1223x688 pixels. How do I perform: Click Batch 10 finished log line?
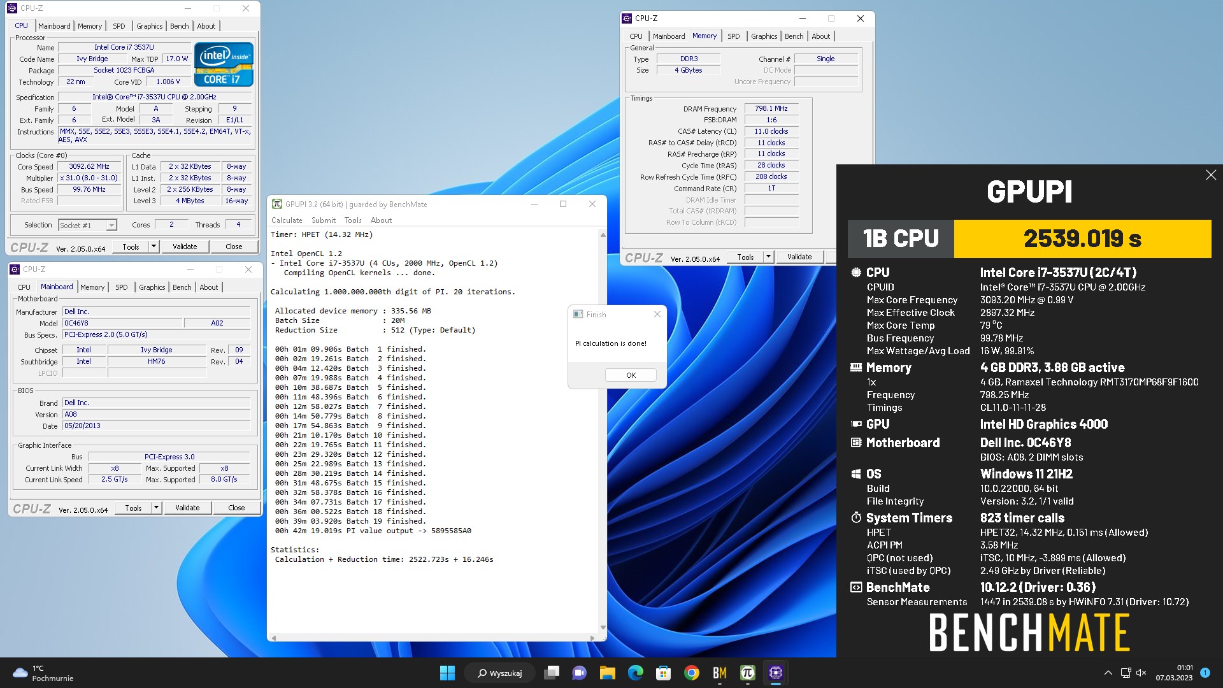pos(350,435)
